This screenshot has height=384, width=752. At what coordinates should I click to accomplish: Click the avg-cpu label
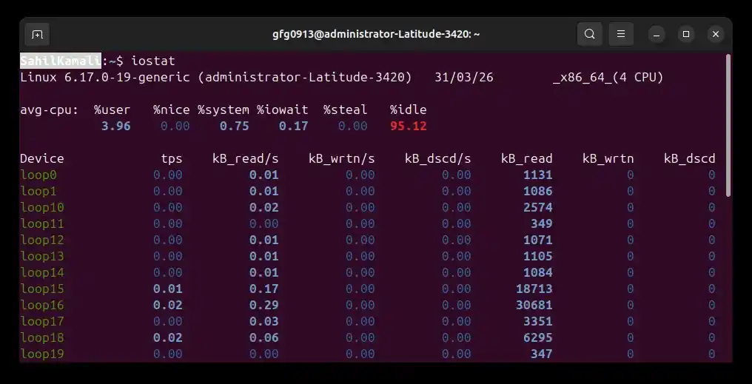pyautogui.click(x=50, y=110)
